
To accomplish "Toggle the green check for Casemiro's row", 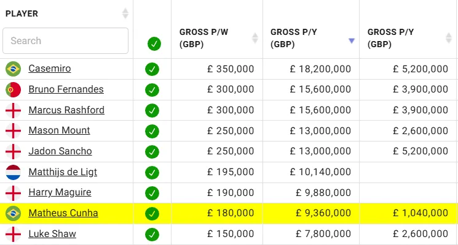I will pos(152,69).
